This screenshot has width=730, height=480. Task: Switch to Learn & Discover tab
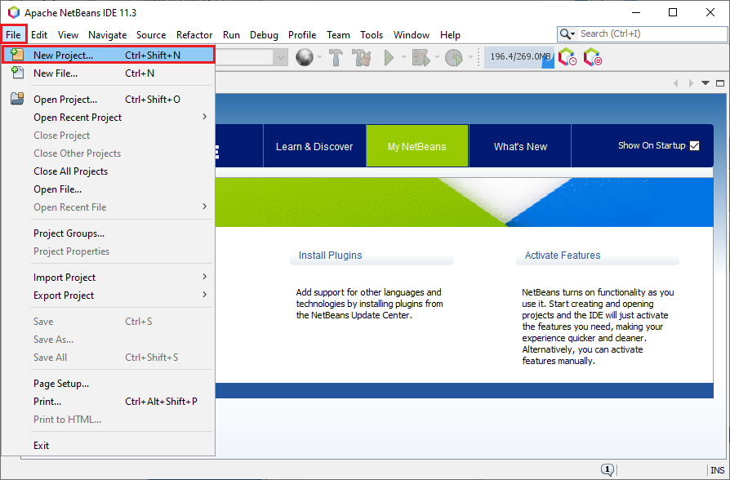(x=314, y=146)
